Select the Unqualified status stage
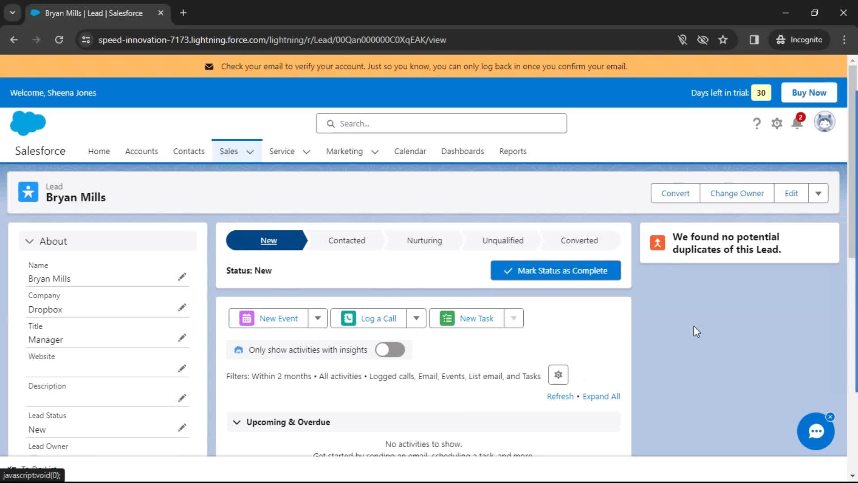Viewport: 858px width, 483px height. click(x=503, y=241)
